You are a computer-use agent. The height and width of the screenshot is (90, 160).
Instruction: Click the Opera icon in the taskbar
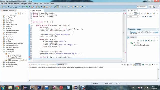pyautogui.click(x=61, y=87)
